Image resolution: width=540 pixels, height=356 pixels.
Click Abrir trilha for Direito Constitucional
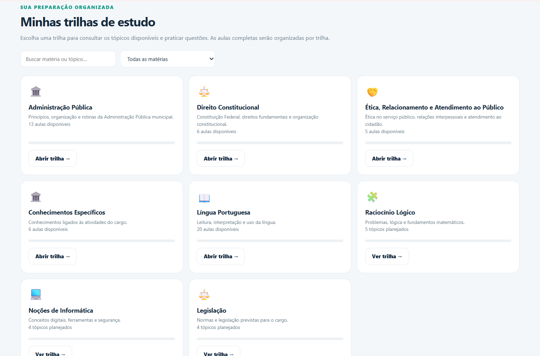(x=221, y=158)
